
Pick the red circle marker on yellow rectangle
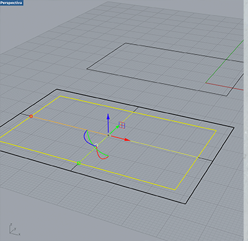pyautogui.click(x=31, y=116)
